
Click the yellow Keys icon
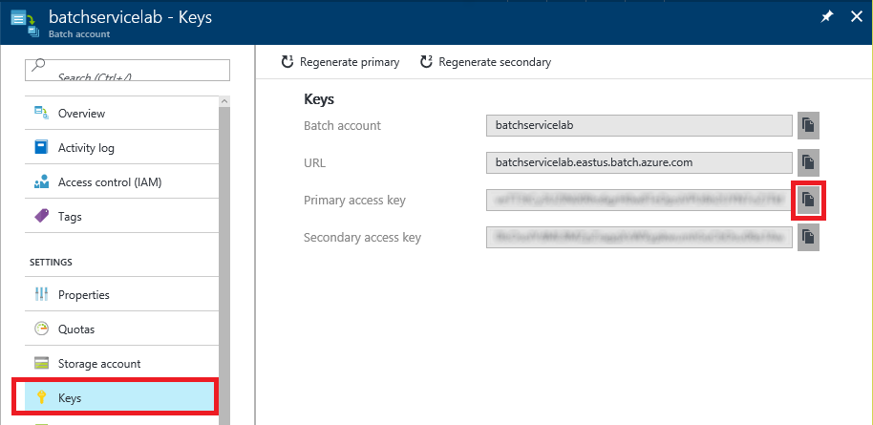(41, 397)
